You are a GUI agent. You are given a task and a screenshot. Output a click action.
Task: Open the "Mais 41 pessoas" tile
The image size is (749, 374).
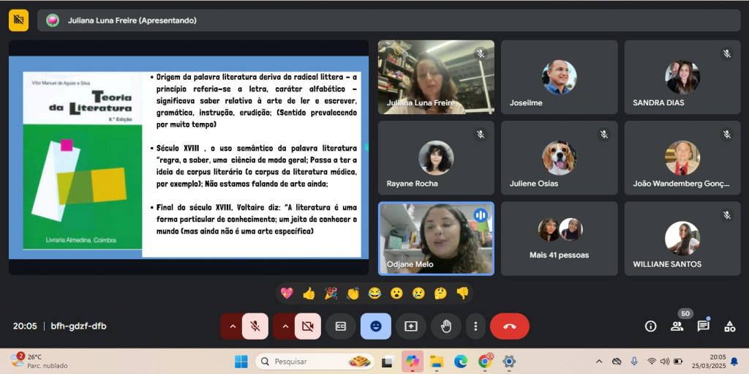[x=559, y=239]
